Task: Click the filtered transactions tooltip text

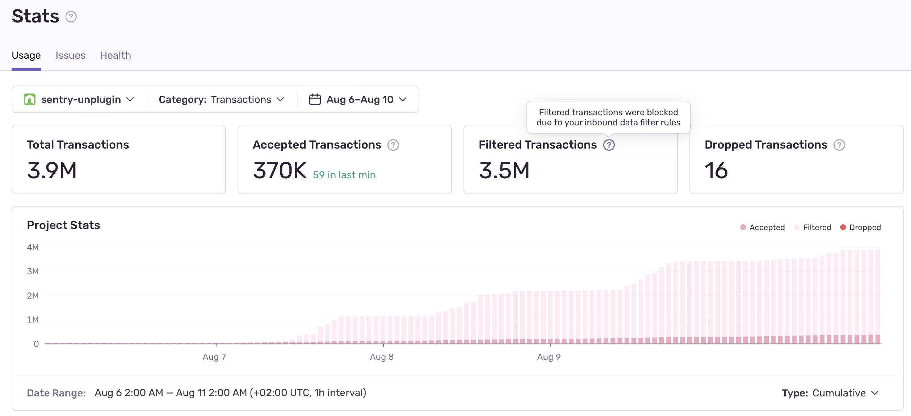Action: coord(608,117)
